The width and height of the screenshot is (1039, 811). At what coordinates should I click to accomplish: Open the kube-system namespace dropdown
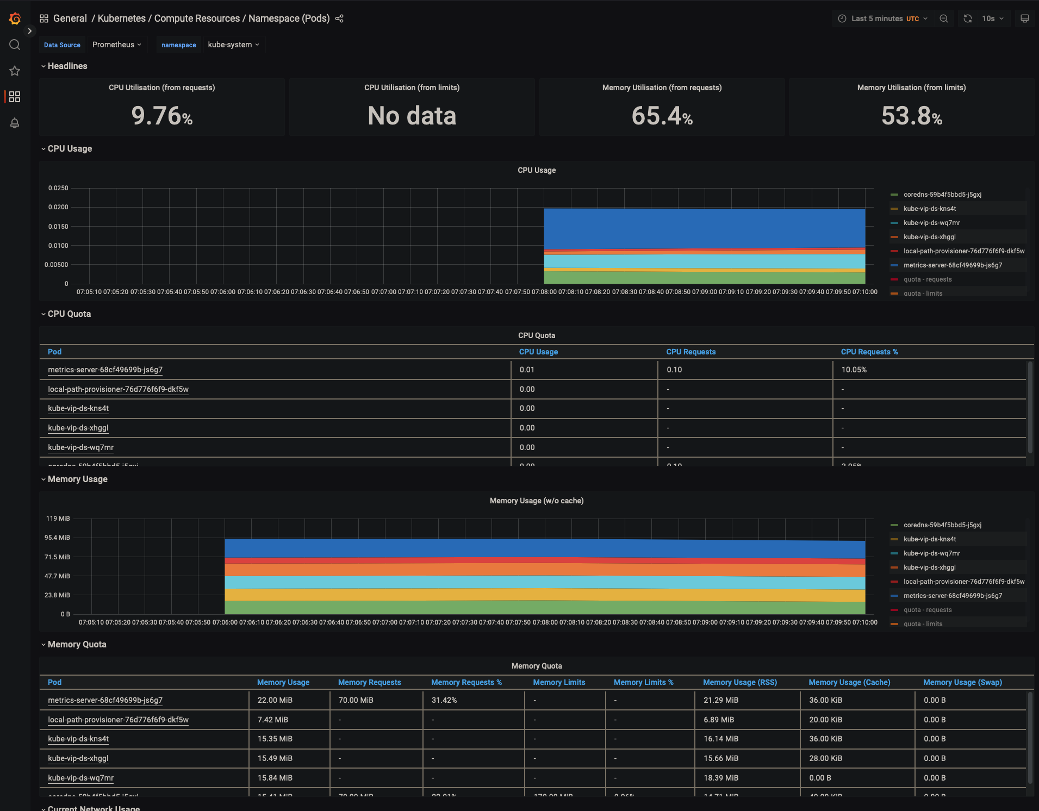click(x=234, y=45)
